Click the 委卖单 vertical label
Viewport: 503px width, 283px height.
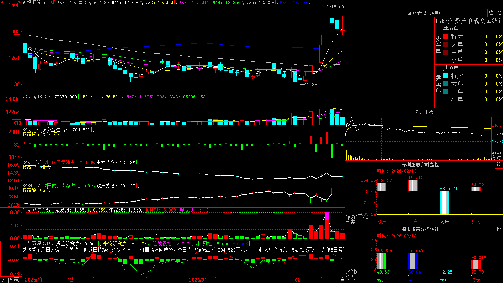point(438,84)
